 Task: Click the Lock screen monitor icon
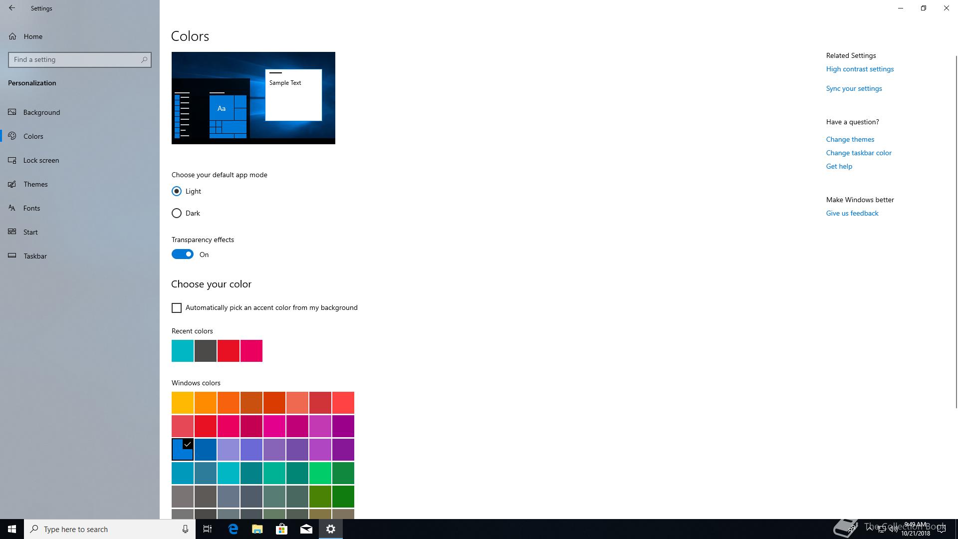[12, 160]
